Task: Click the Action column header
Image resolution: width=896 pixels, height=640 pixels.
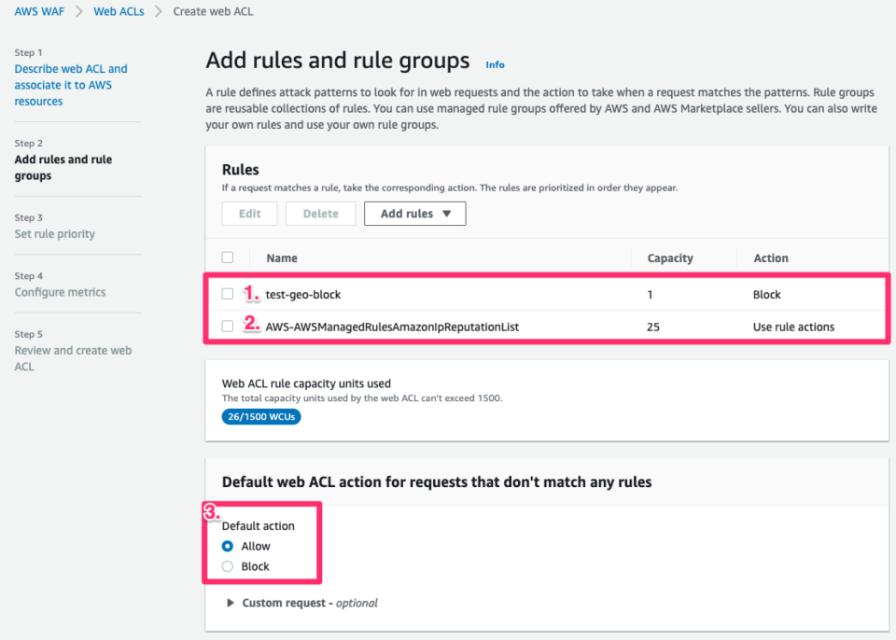Action: click(770, 258)
